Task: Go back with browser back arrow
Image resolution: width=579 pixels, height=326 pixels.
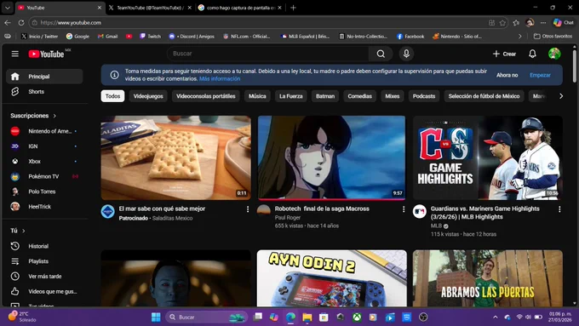Action: 8,22
